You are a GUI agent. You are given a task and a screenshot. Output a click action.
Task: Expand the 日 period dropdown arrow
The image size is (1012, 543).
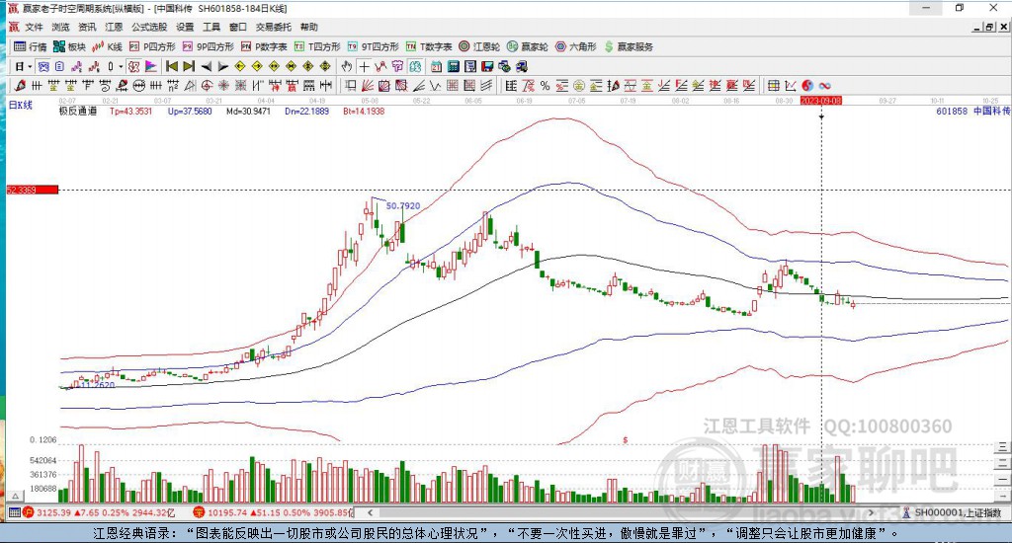pos(30,66)
